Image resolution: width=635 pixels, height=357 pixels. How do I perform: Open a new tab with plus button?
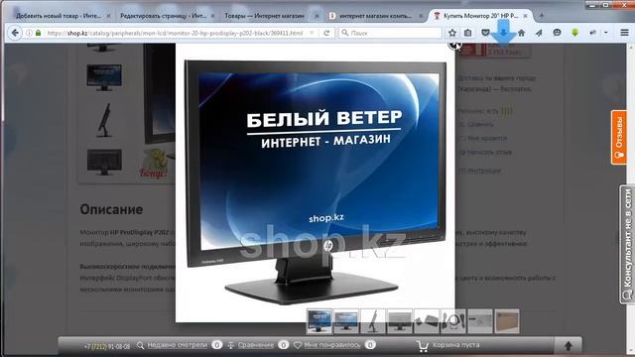point(542,16)
